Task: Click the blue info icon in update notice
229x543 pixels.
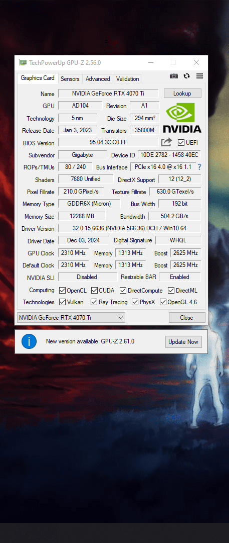Action: pyautogui.click(x=29, y=341)
